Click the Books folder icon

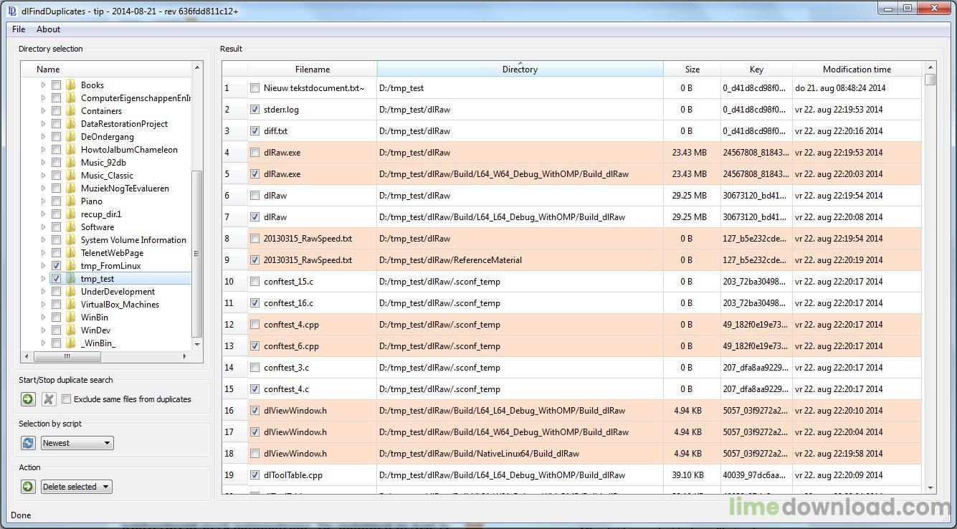coord(71,85)
